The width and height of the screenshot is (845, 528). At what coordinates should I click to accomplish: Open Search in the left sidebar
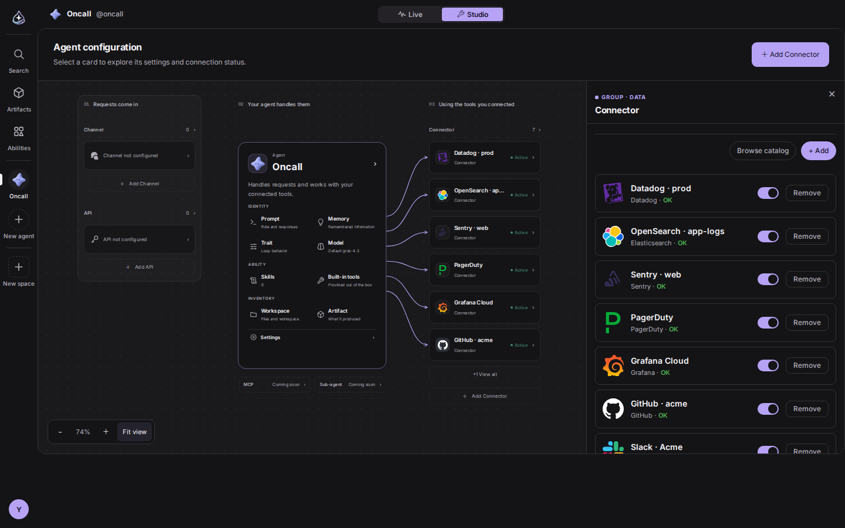coord(19,61)
